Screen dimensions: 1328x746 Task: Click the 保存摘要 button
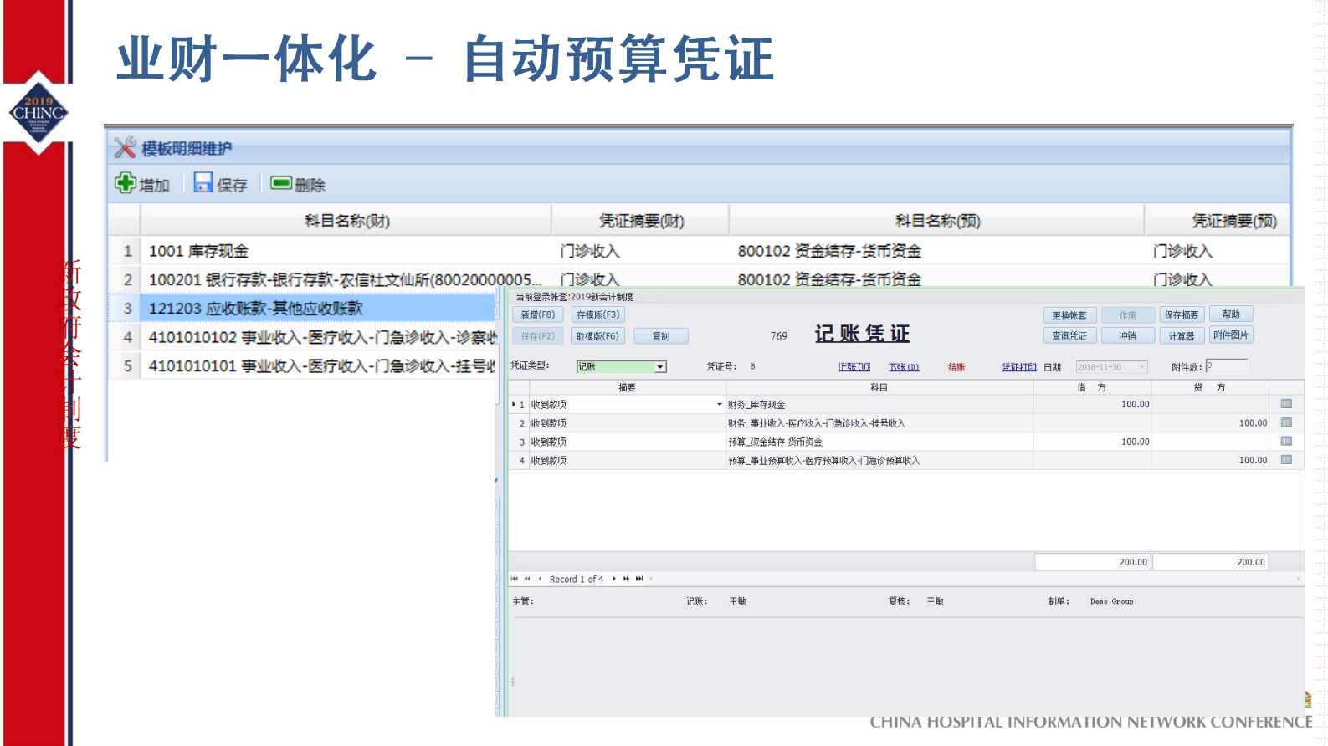[x=1182, y=315]
